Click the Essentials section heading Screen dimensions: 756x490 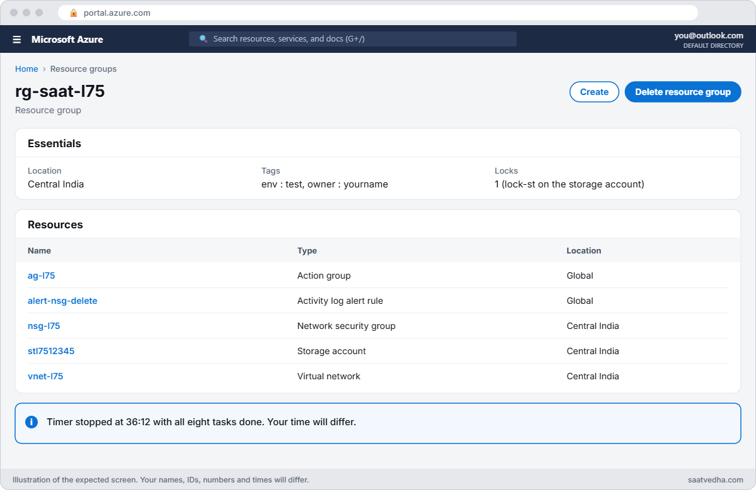tap(54, 143)
